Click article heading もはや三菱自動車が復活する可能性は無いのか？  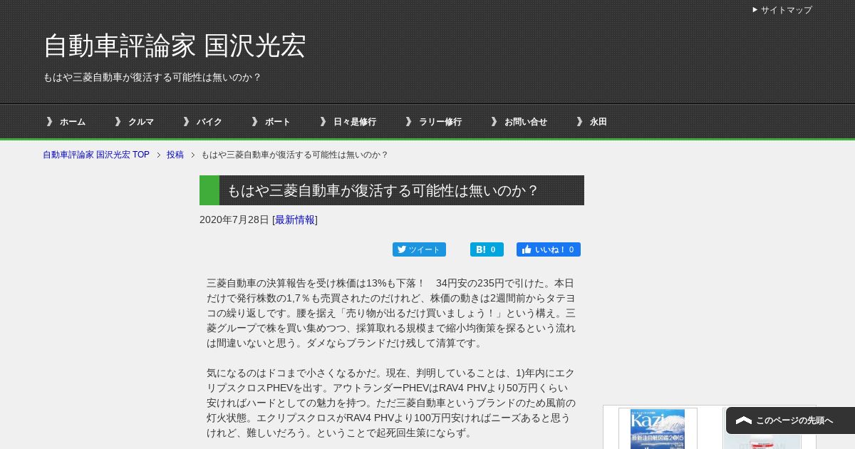[x=383, y=190]
